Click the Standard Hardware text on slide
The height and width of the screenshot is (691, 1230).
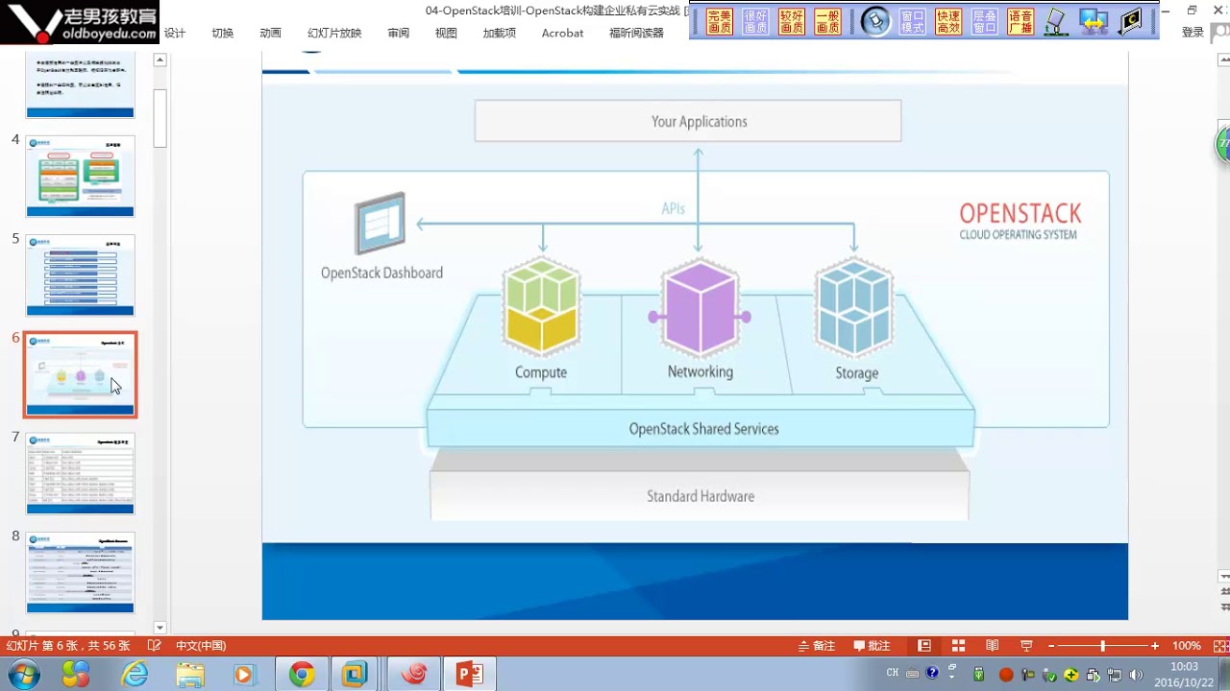[x=701, y=496]
